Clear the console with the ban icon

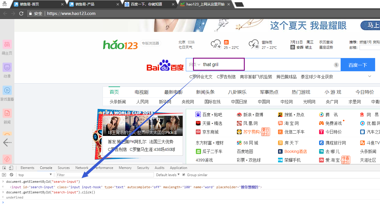click(x=11, y=175)
